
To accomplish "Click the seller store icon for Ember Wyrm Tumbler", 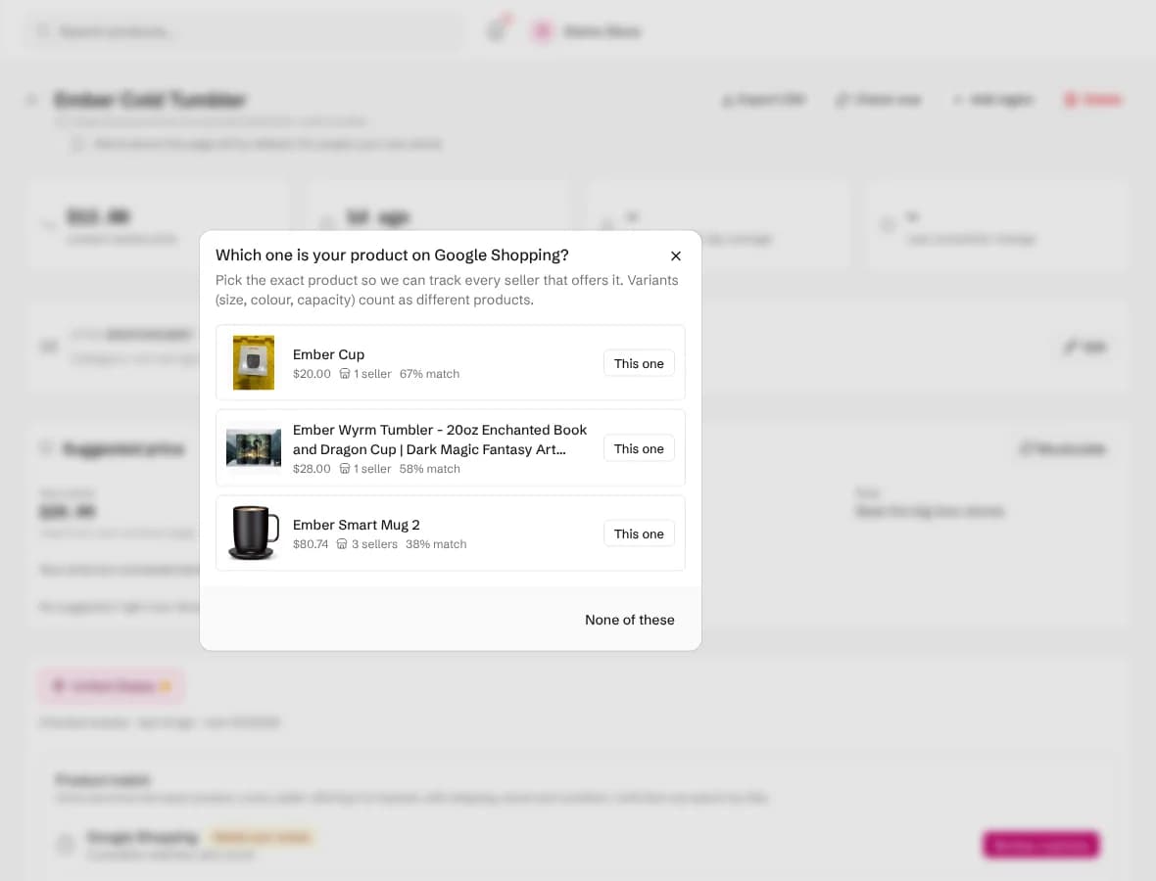I will click(344, 469).
